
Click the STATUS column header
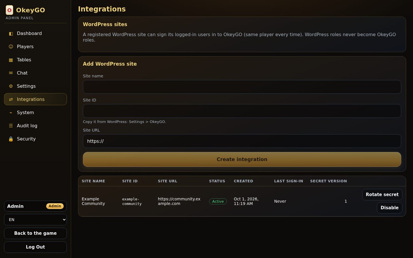tap(217, 181)
